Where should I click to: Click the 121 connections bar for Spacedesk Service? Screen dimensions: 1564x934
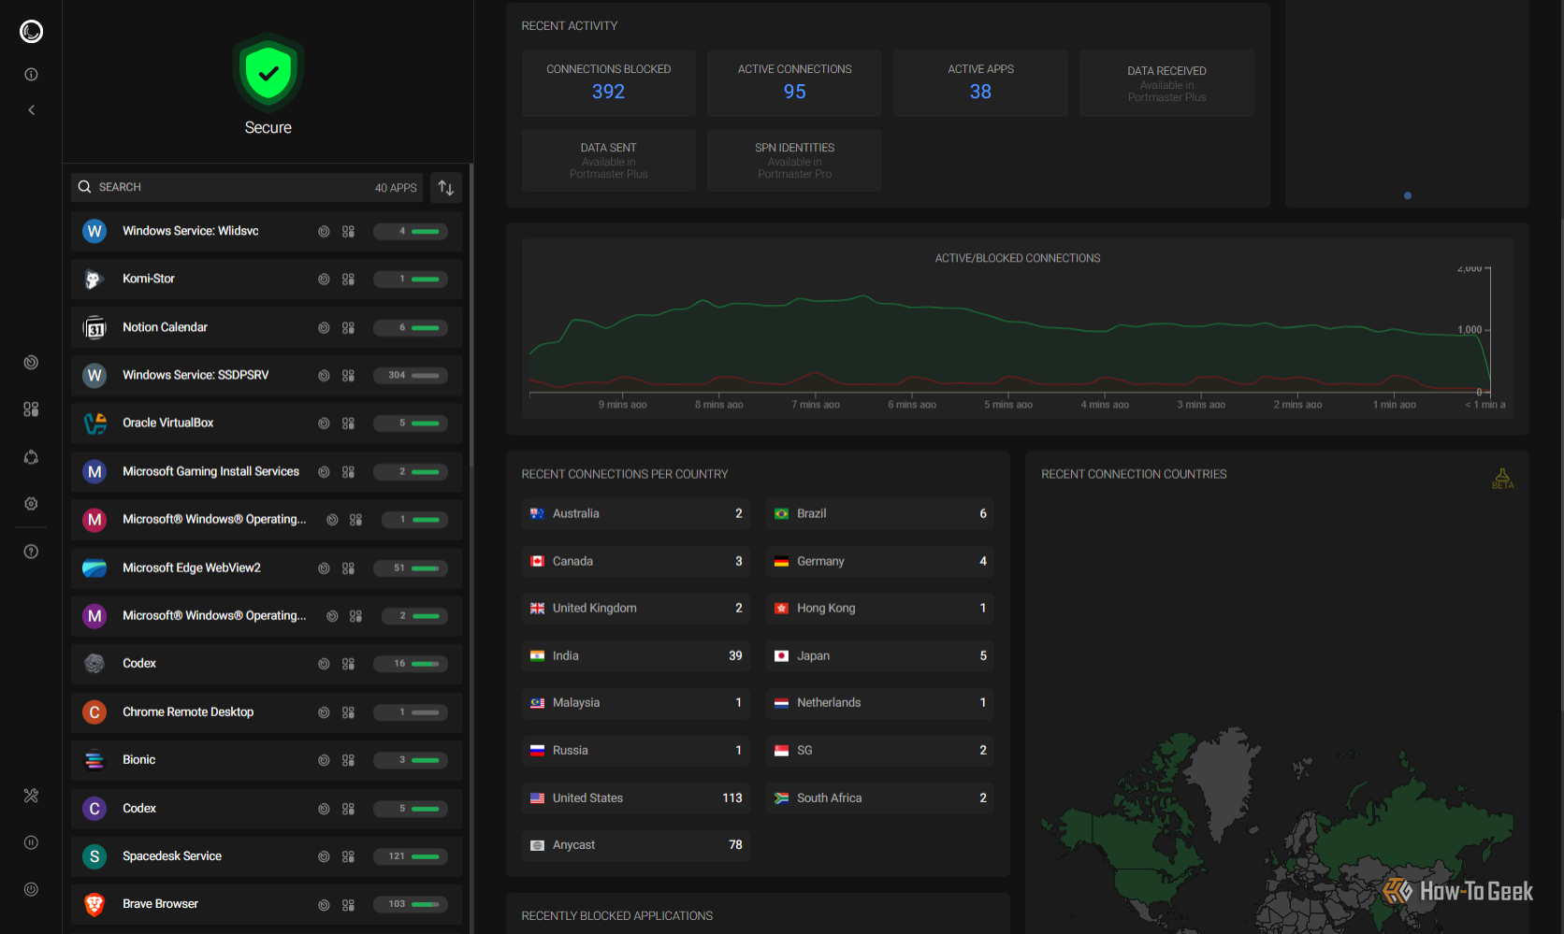(411, 857)
